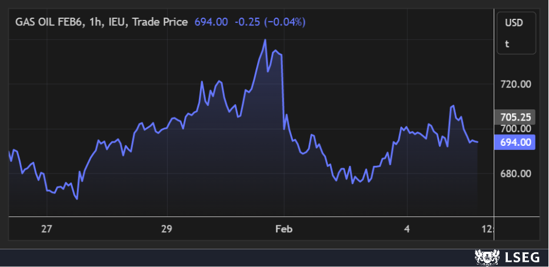
Task: Select the 4 date on time axis
Action: [x=407, y=229]
